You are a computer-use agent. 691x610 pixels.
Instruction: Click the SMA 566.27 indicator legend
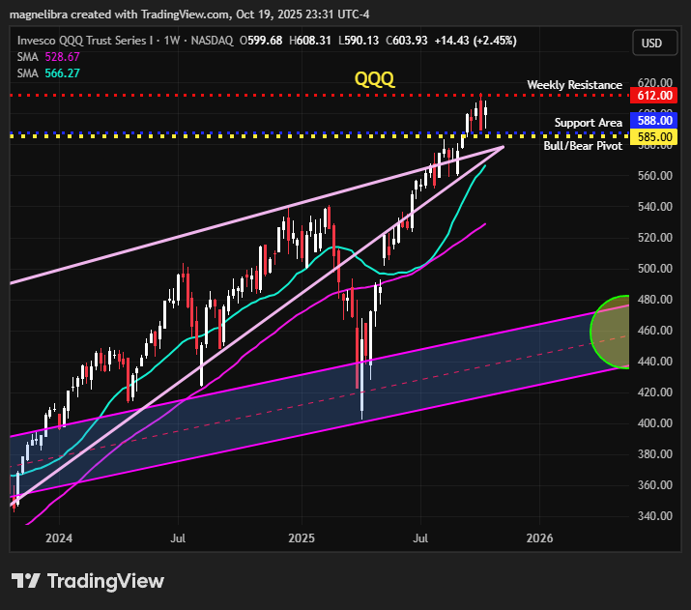pyautogui.click(x=48, y=73)
